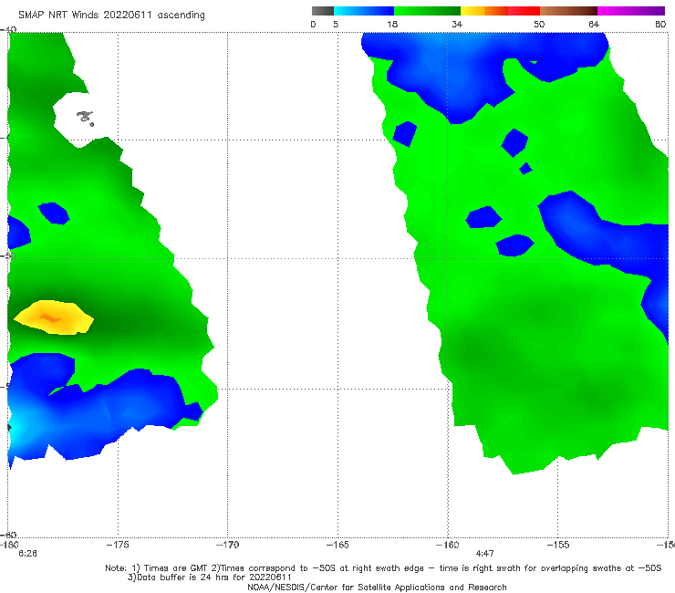This screenshot has width=675, height=593.
Task: Click the longitude label -170
Action: [x=227, y=545]
